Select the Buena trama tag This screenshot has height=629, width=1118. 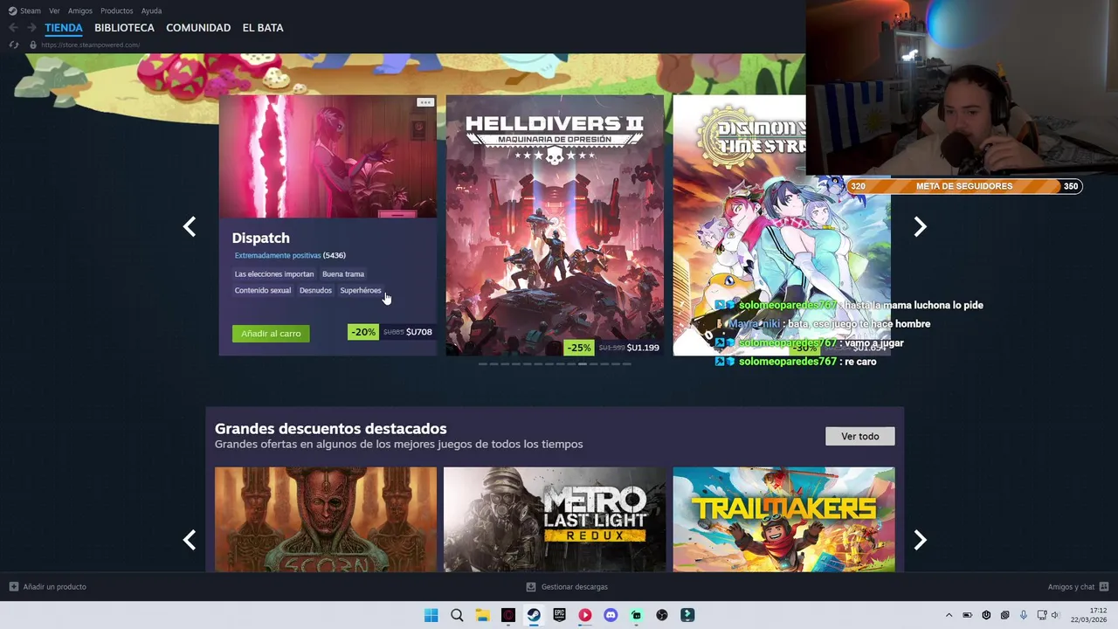point(343,273)
